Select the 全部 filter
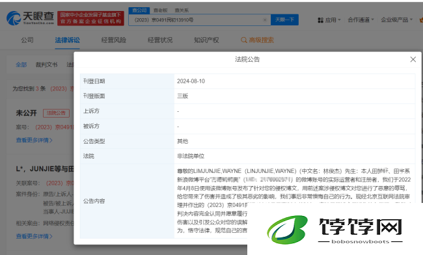Viewport: 423px width, 255px height. coord(21,64)
